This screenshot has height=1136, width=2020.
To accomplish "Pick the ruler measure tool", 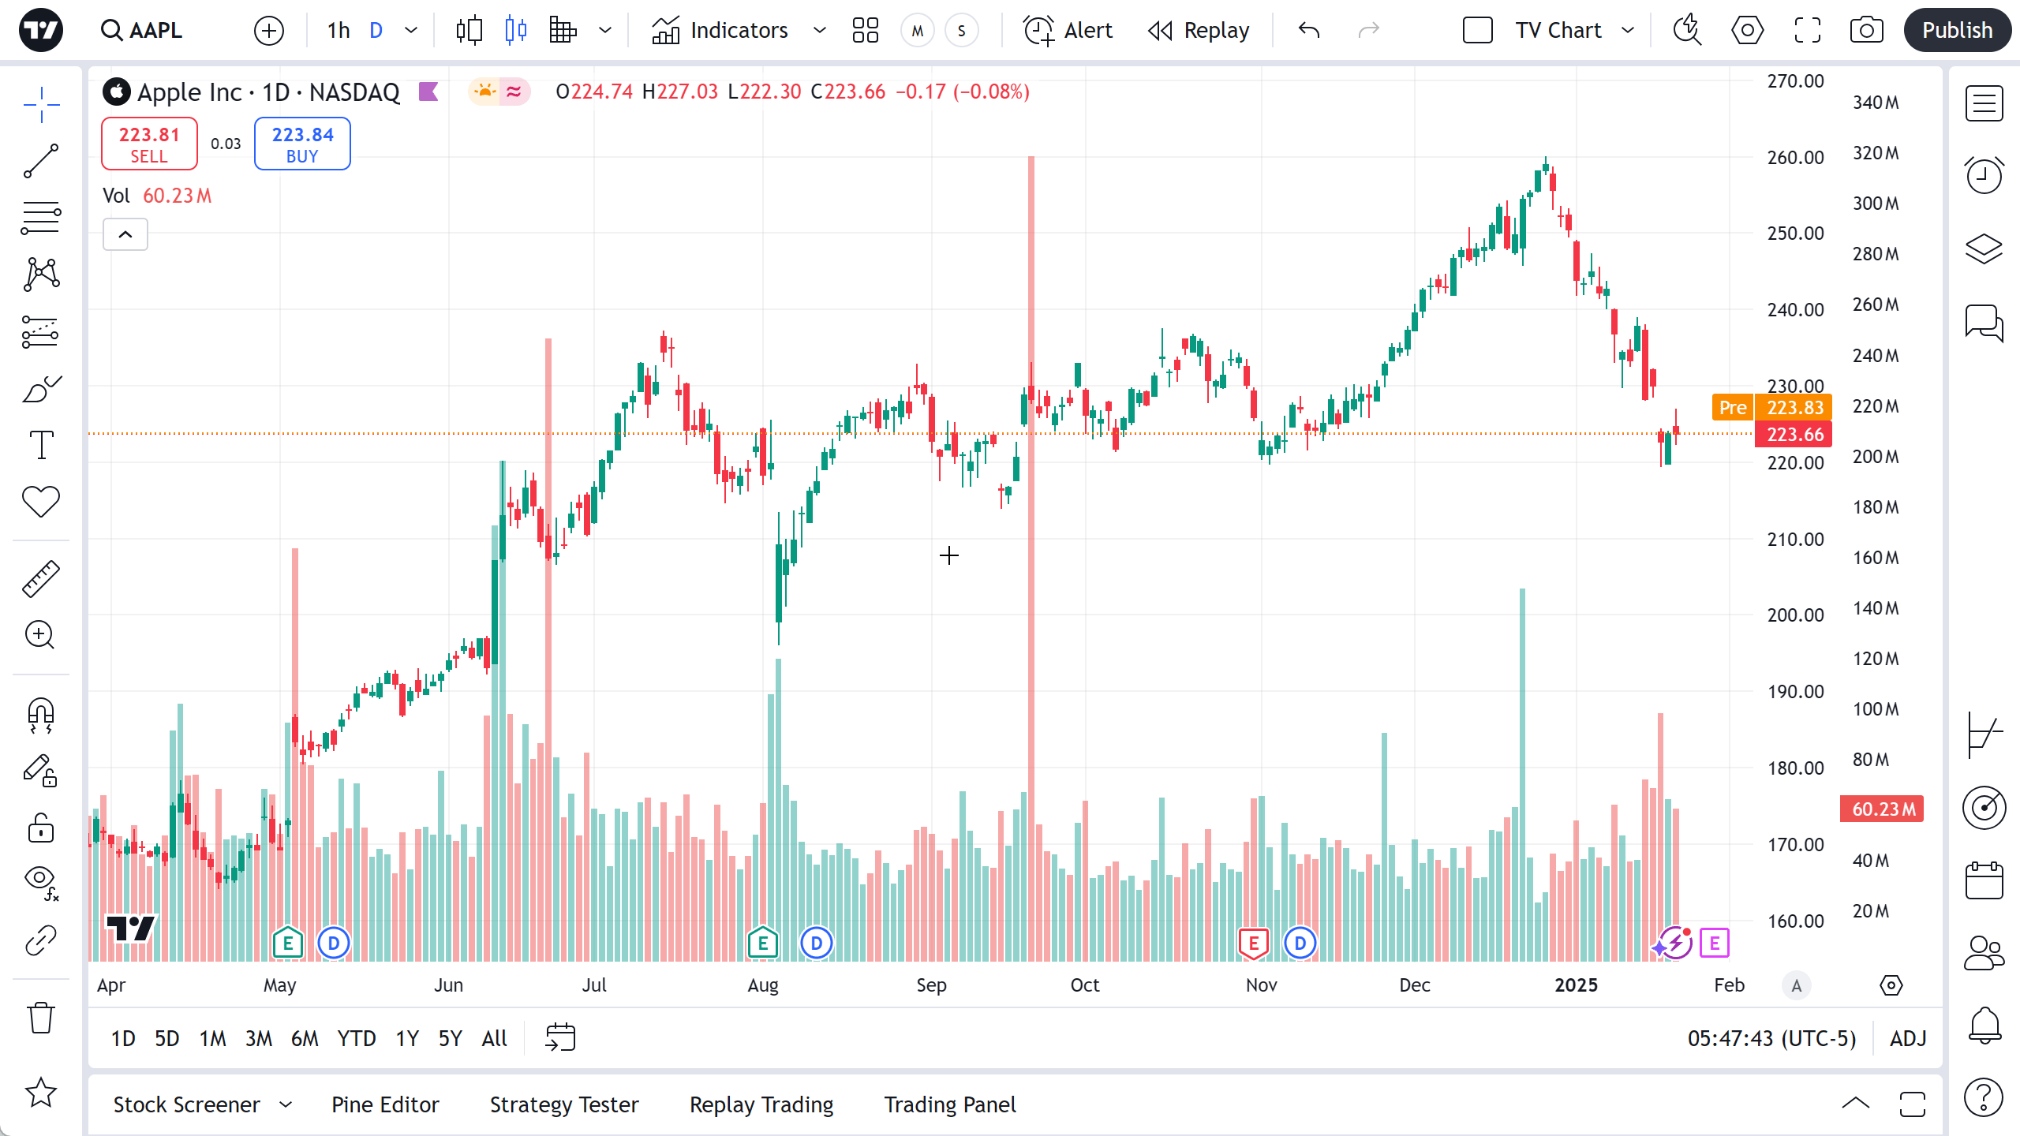I will 41,579.
